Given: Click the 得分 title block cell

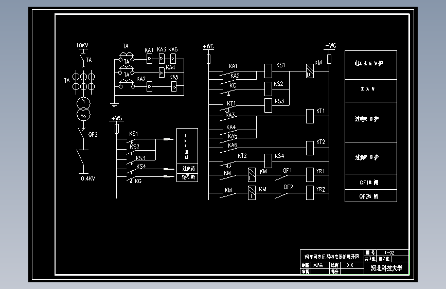Looking at the screenshot, I should 335,272.
